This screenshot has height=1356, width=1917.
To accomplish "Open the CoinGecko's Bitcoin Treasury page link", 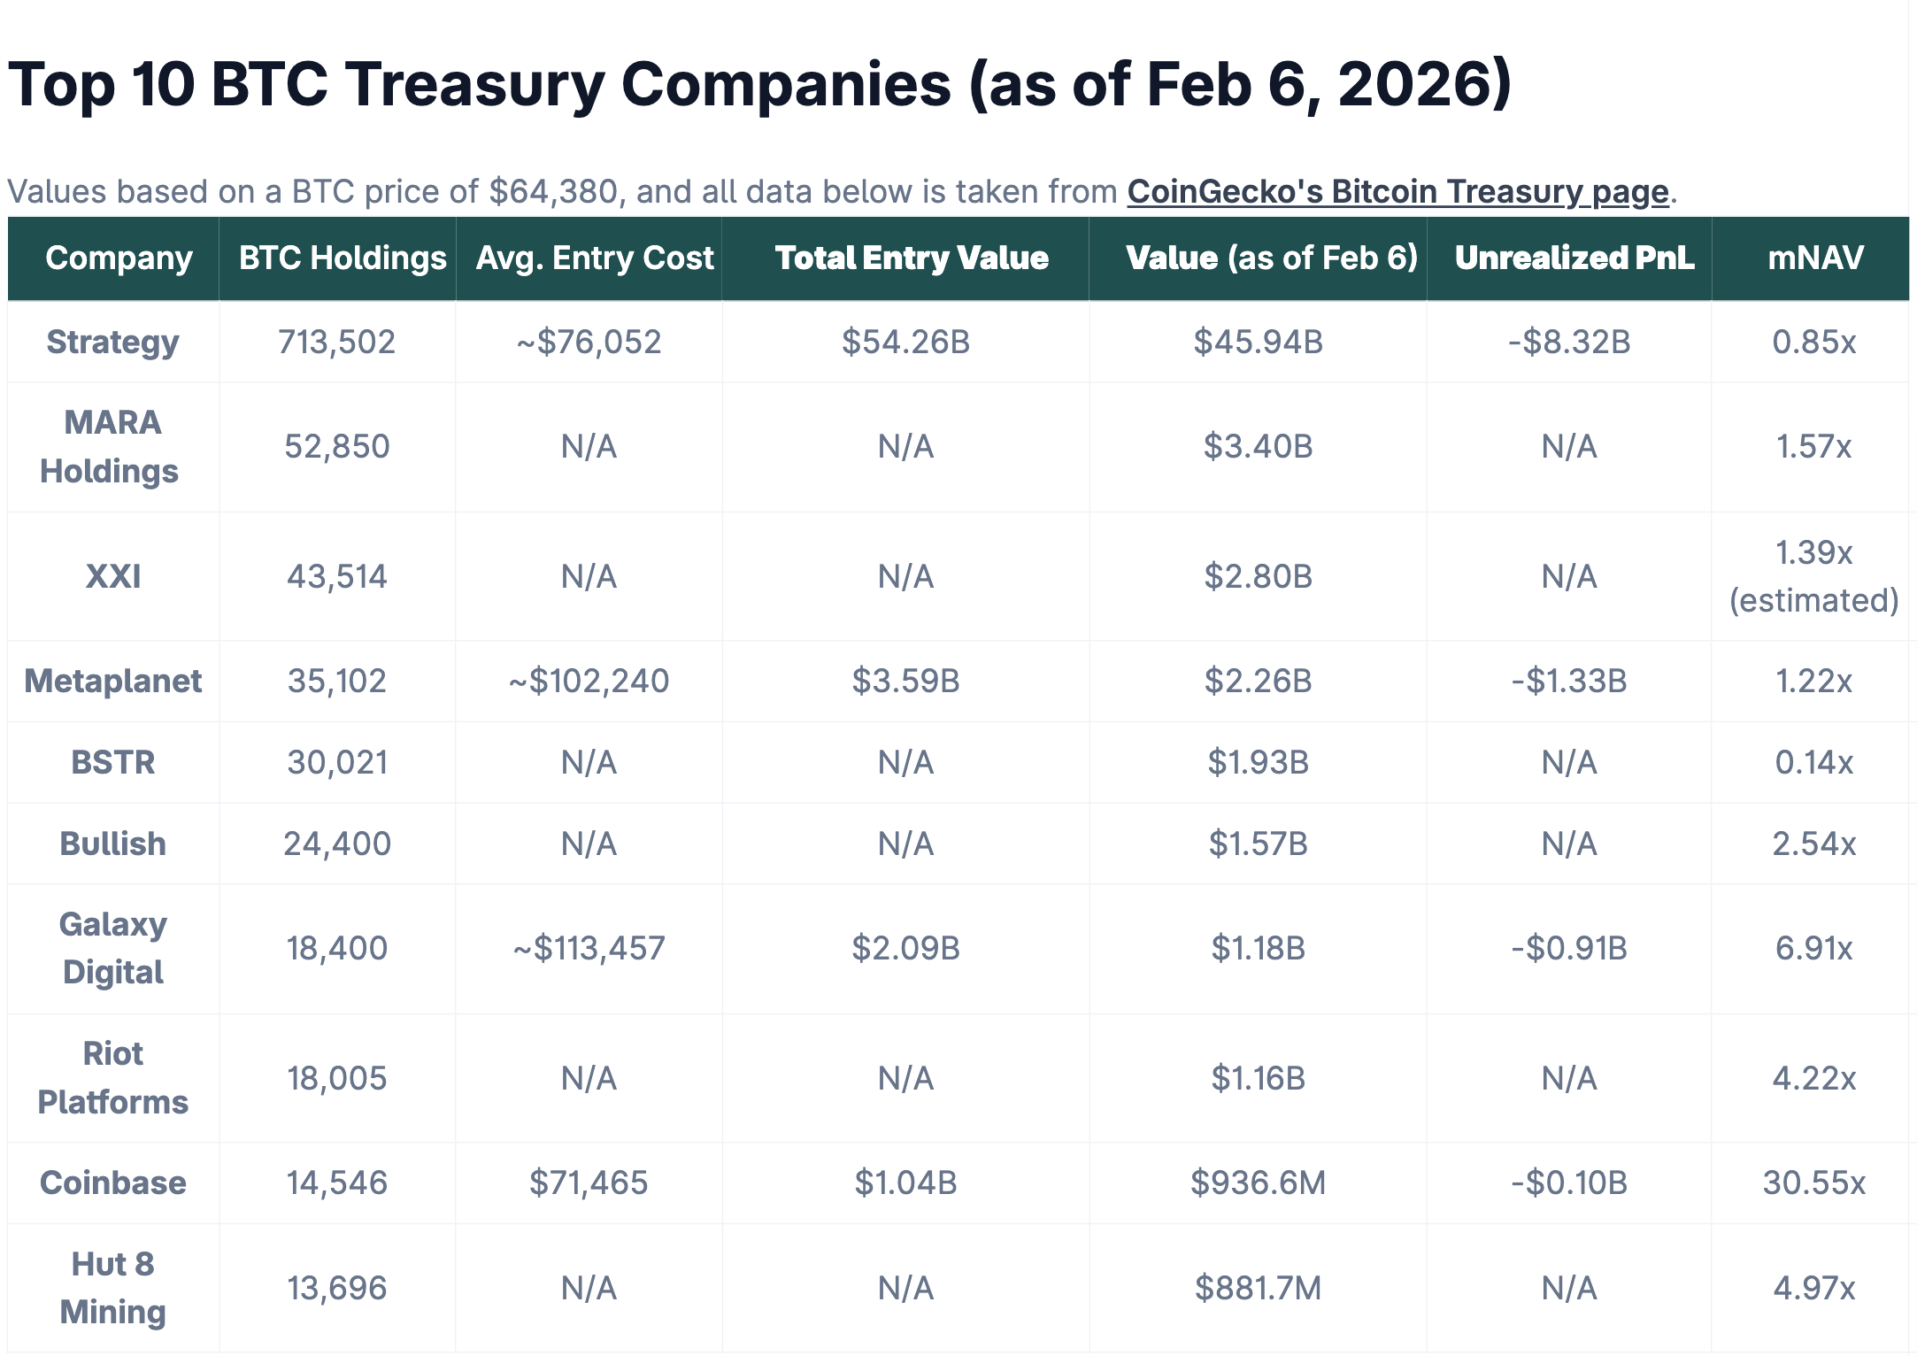I will click(x=1397, y=192).
